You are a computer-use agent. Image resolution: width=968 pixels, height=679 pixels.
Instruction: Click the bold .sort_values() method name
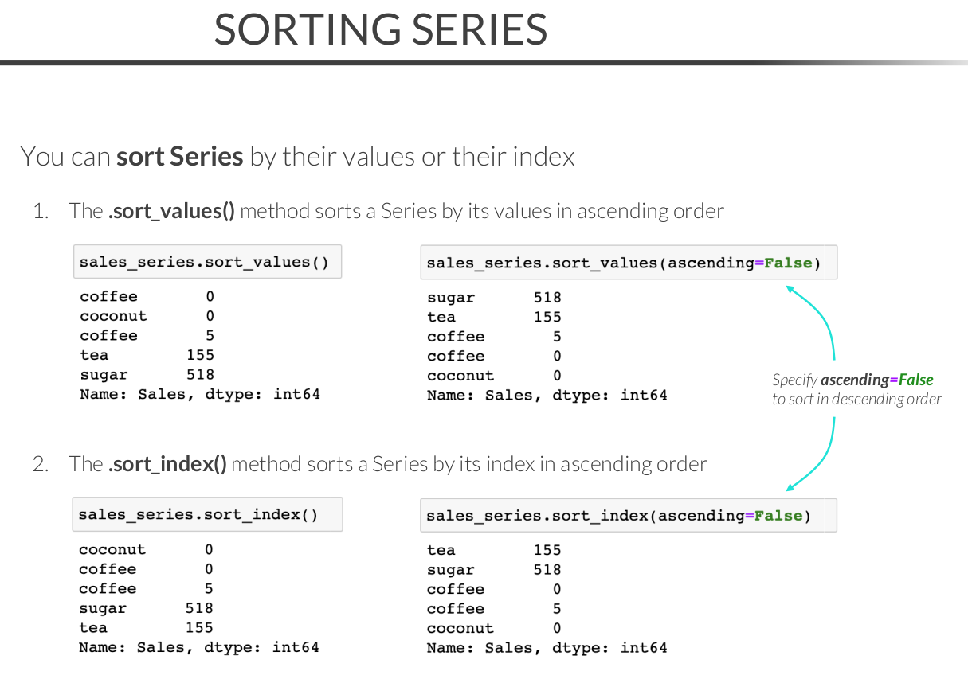point(171,211)
